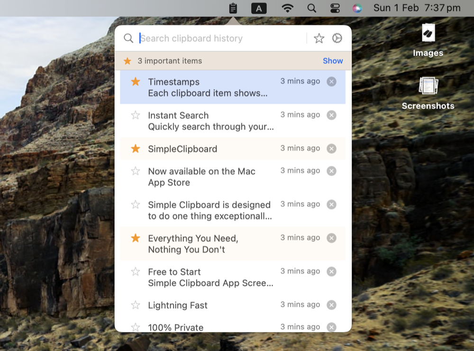Star the 'Simple Clipboard is designed' item
The height and width of the screenshot is (351, 474).
pyautogui.click(x=136, y=204)
